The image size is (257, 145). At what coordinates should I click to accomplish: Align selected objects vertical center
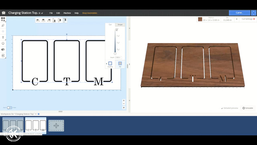click(59, 20)
